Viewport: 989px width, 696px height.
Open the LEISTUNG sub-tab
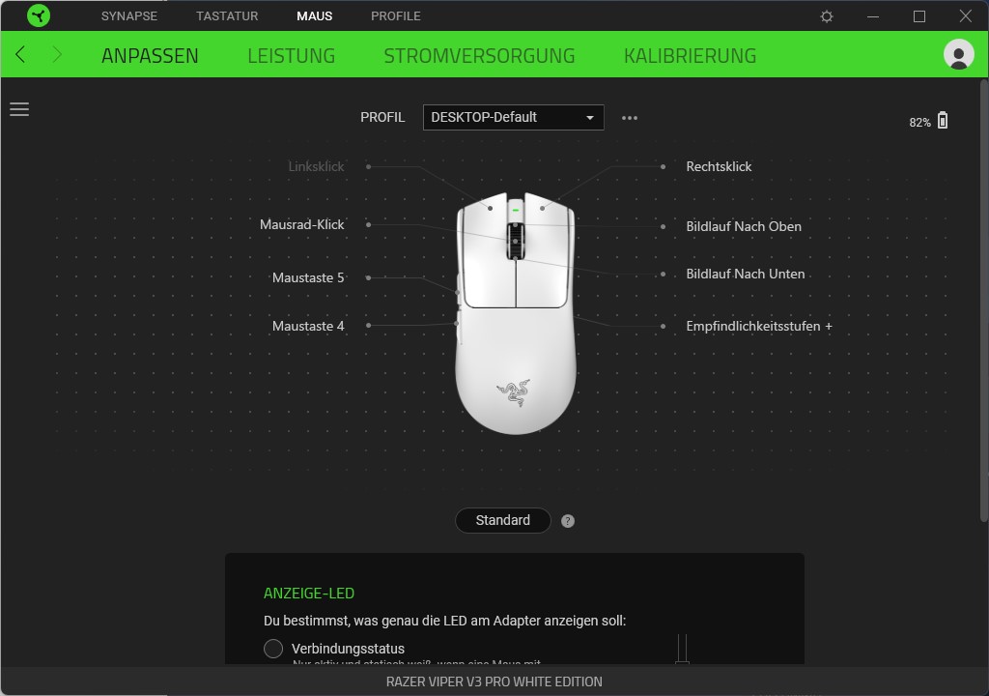coord(292,55)
